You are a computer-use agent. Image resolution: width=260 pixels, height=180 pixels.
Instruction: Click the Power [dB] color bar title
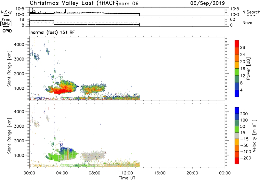tap(248, 69)
